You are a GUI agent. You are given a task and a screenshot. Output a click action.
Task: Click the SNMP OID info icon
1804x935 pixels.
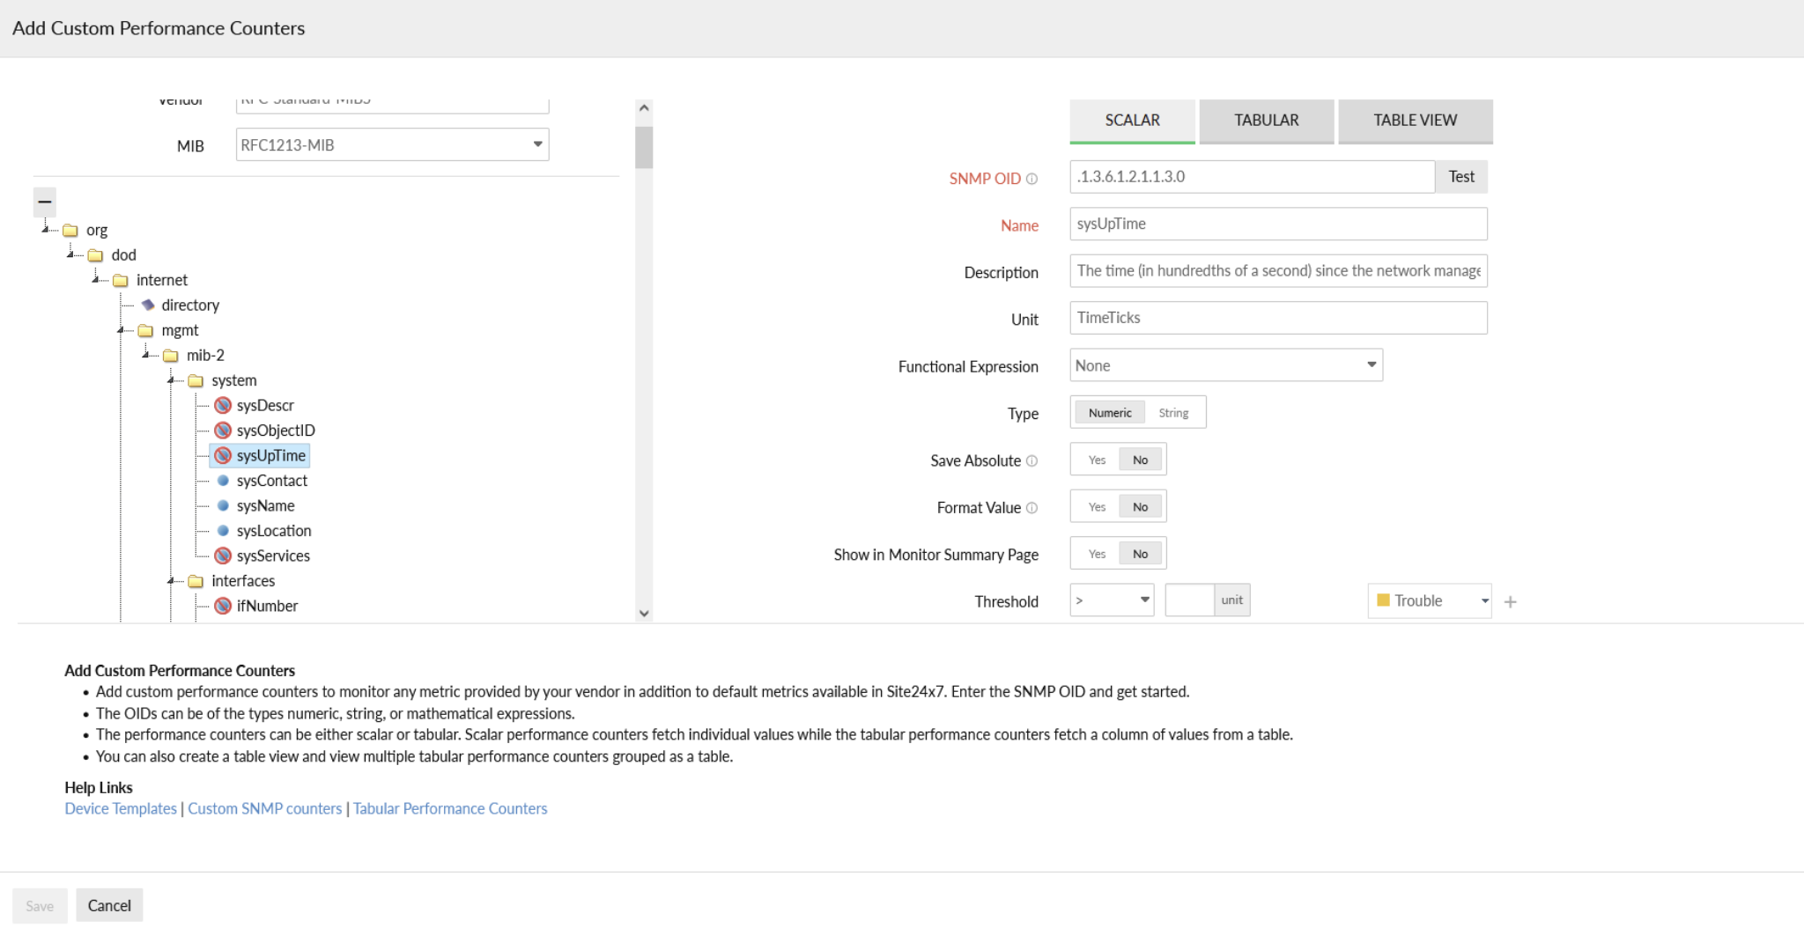[x=1031, y=179]
